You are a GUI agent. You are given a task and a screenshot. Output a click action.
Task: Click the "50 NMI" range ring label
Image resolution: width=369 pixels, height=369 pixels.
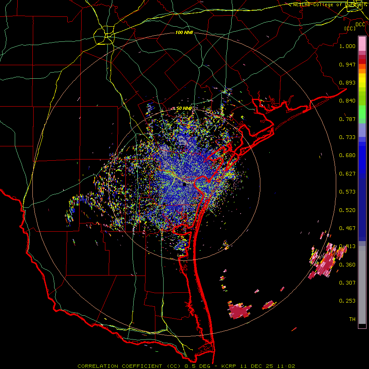click(x=184, y=108)
